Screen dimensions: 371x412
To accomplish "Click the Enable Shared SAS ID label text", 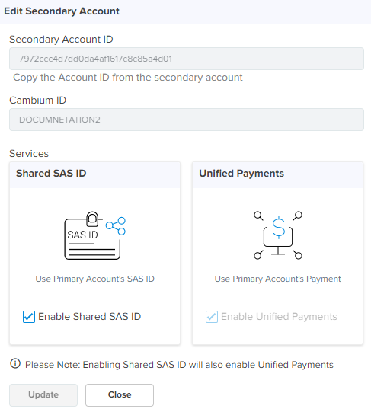I will (x=90, y=317).
